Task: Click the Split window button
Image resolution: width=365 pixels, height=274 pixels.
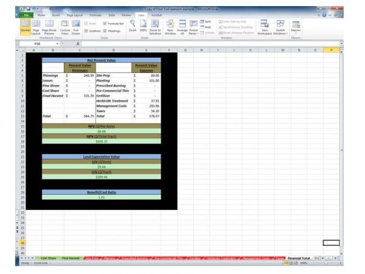Action: (x=206, y=21)
